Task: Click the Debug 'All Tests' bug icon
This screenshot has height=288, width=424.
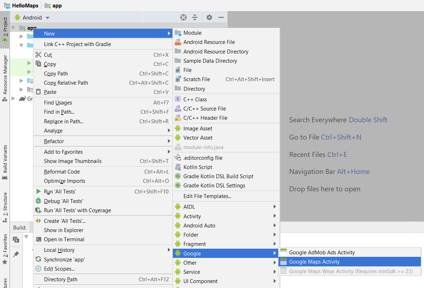Action: 38,201
